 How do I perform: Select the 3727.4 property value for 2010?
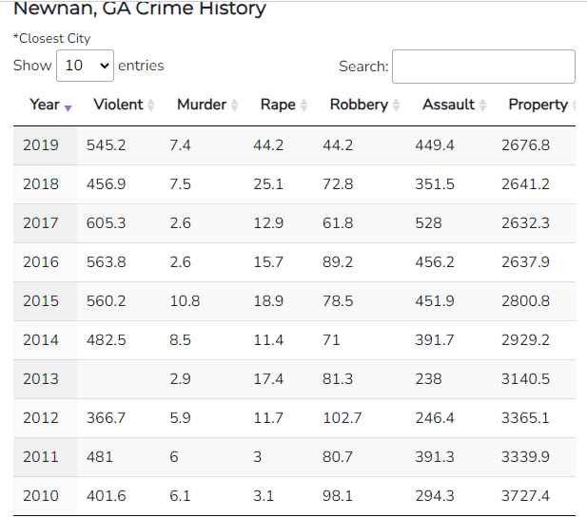click(525, 496)
